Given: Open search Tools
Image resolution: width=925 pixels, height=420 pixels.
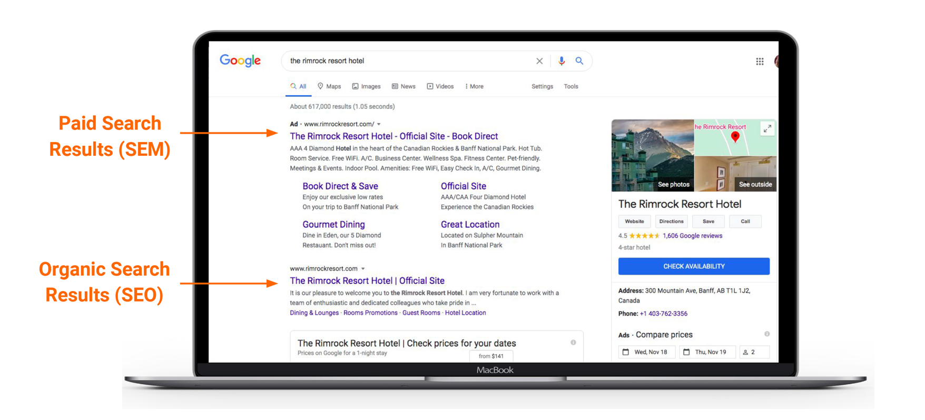Looking at the screenshot, I should [571, 86].
